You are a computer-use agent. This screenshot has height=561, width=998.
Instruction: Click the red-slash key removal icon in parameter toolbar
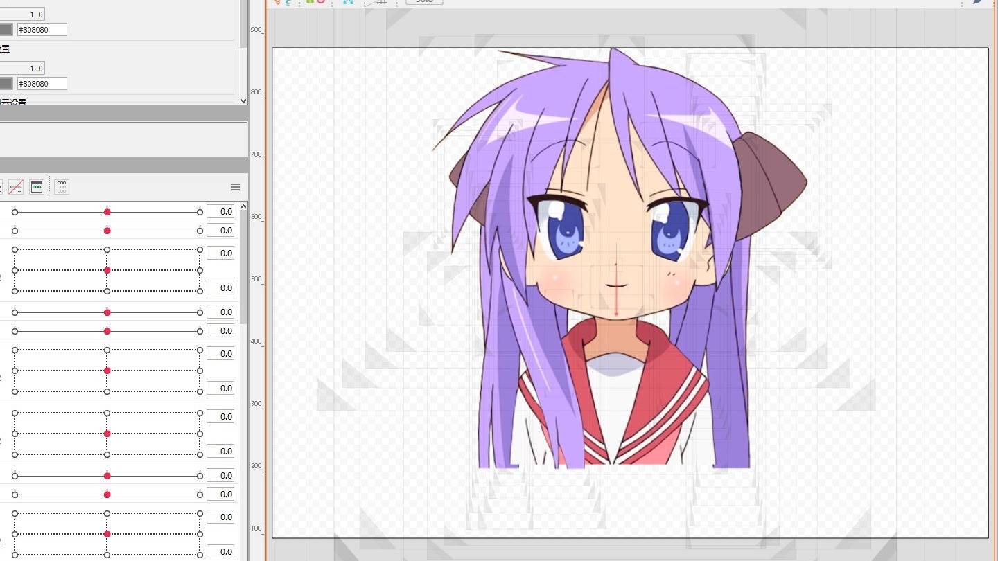coord(16,187)
